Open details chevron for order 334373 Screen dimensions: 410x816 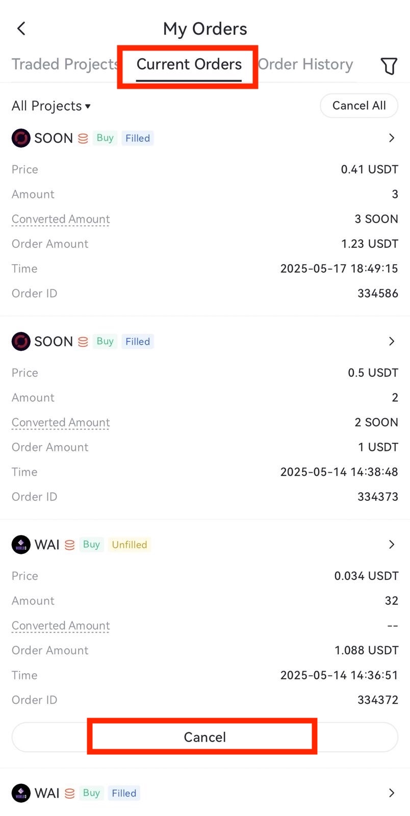(x=391, y=342)
